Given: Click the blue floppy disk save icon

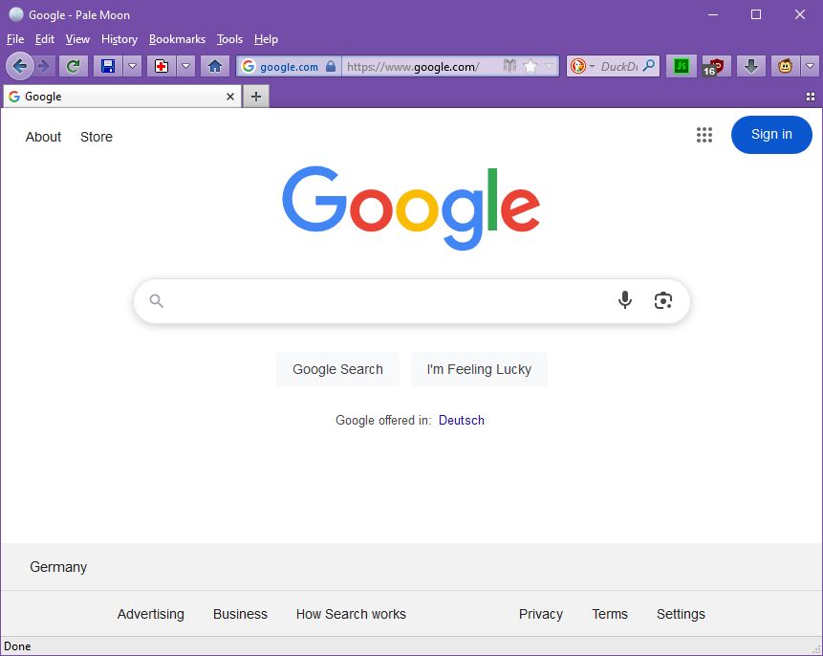Looking at the screenshot, I should 108,66.
